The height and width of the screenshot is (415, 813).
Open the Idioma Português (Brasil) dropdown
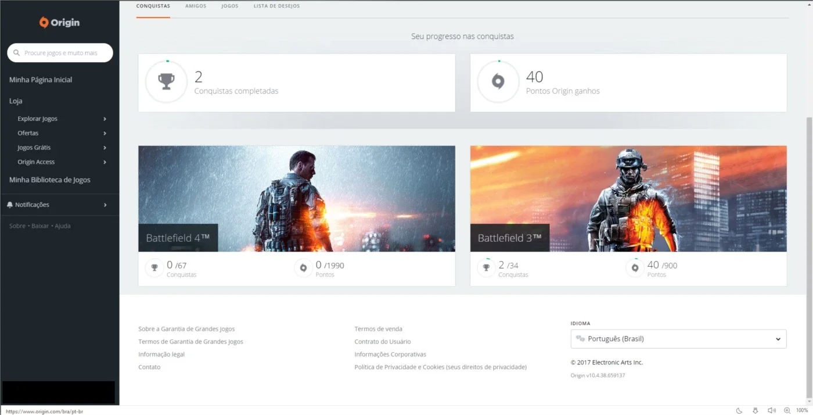click(x=678, y=339)
